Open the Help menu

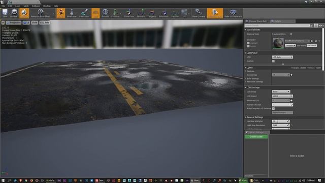click(56, 6)
